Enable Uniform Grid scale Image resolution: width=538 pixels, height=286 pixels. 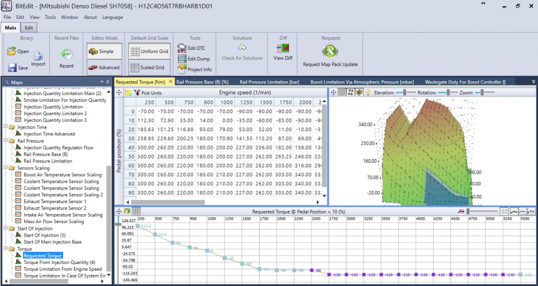[x=150, y=51]
